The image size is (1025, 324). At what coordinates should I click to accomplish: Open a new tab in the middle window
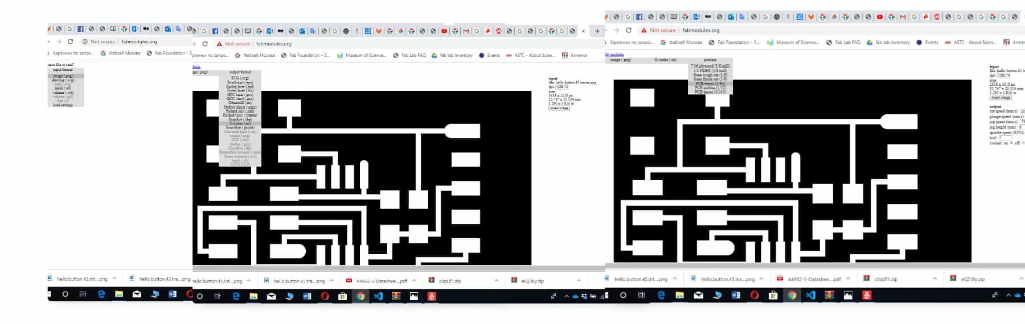point(597,31)
